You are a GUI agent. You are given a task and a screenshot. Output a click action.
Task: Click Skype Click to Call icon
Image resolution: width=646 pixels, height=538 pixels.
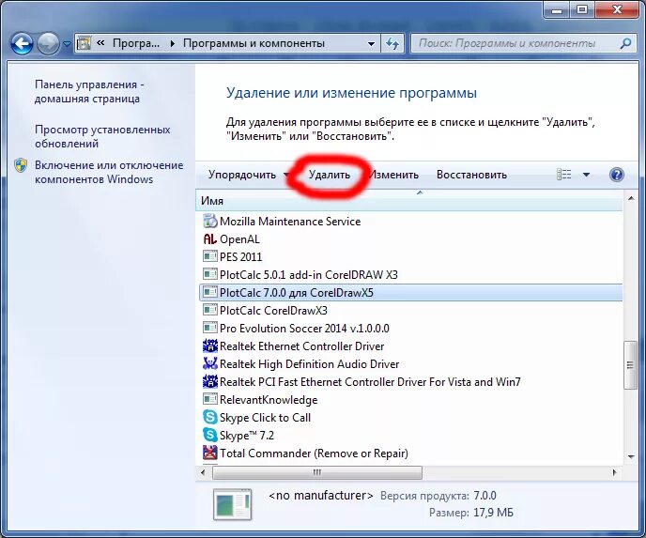pyautogui.click(x=210, y=417)
